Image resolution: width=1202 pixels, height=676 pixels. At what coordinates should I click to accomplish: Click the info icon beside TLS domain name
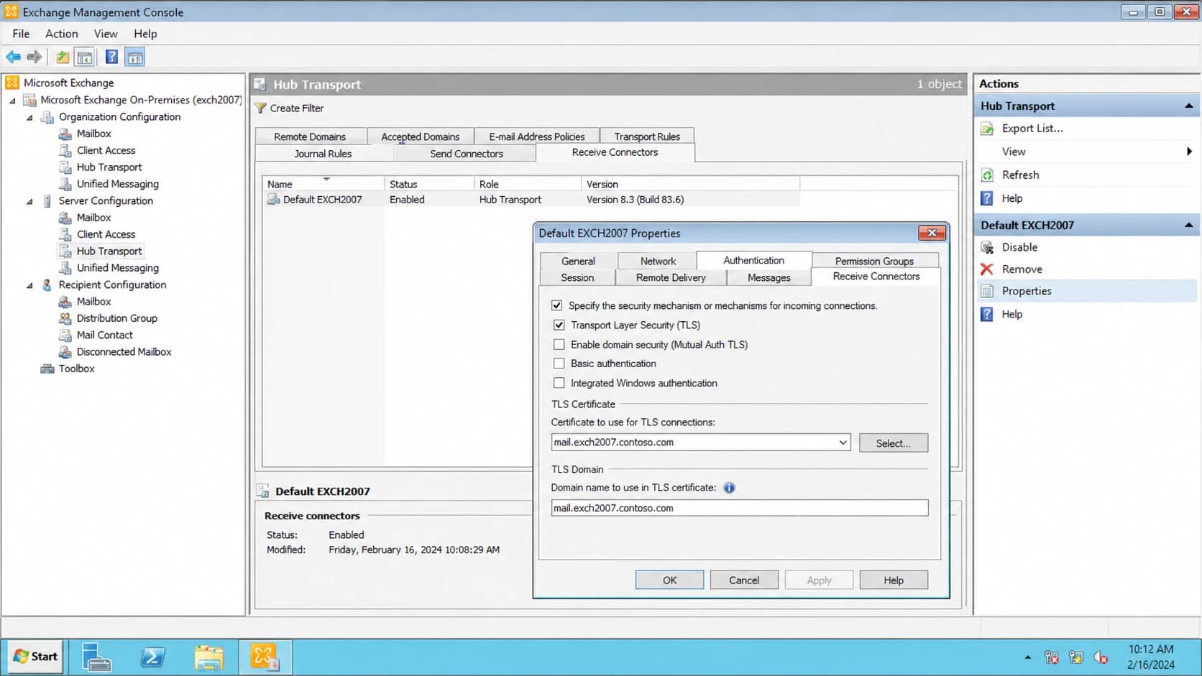729,488
